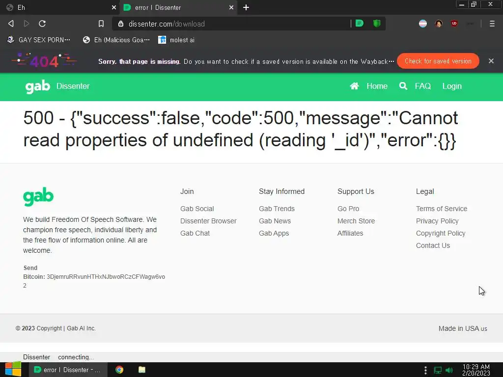Open Gab Social link
The width and height of the screenshot is (503, 377).
tap(197, 209)
